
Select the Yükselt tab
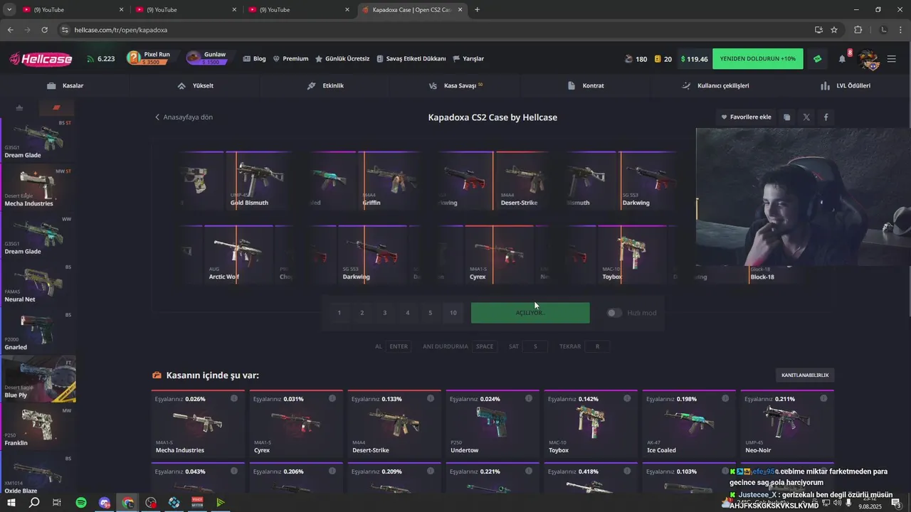point(195,85)
